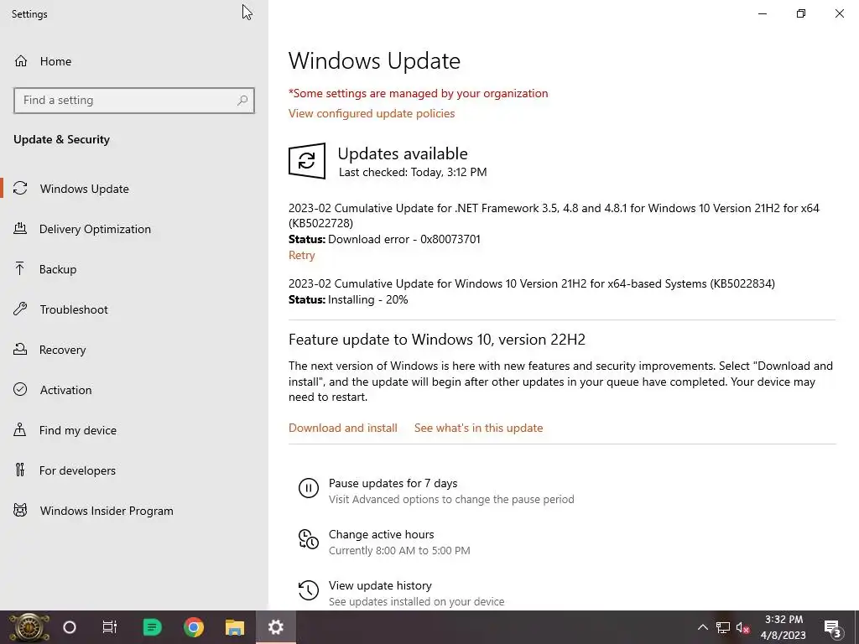Click the Find my device person icon
The width and height of the screenshot is (859, 644).
20,429
